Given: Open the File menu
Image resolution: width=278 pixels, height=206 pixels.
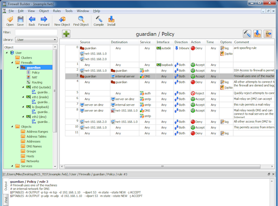Looking at the screenshot, I should click(x=11, y=11).
